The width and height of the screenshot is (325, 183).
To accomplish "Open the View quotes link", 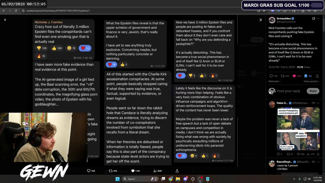I will (x=311, y=81).
